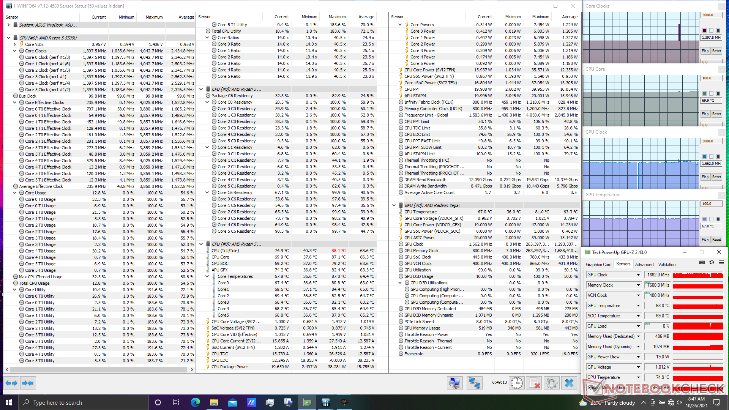
Task: Open Task View on the taskbar
Action: tap(176, 402)
